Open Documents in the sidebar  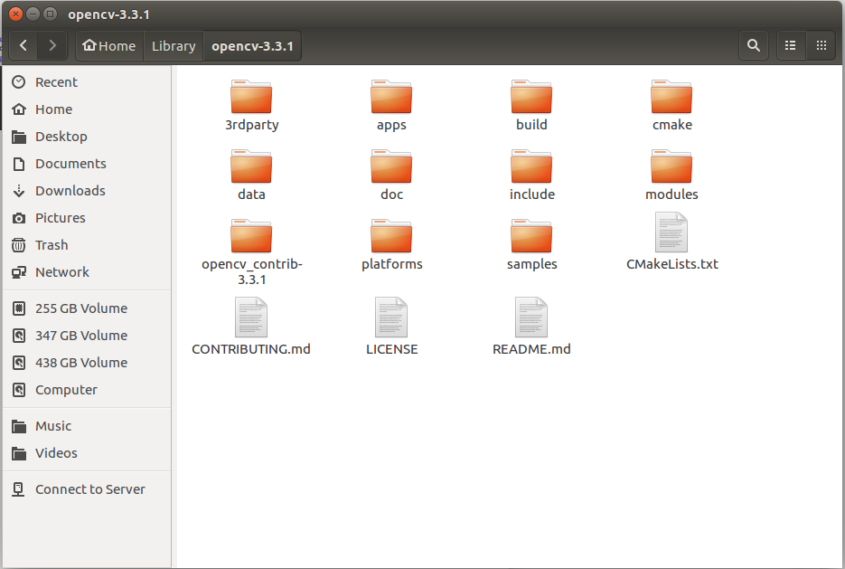click(x=88, y=164)
